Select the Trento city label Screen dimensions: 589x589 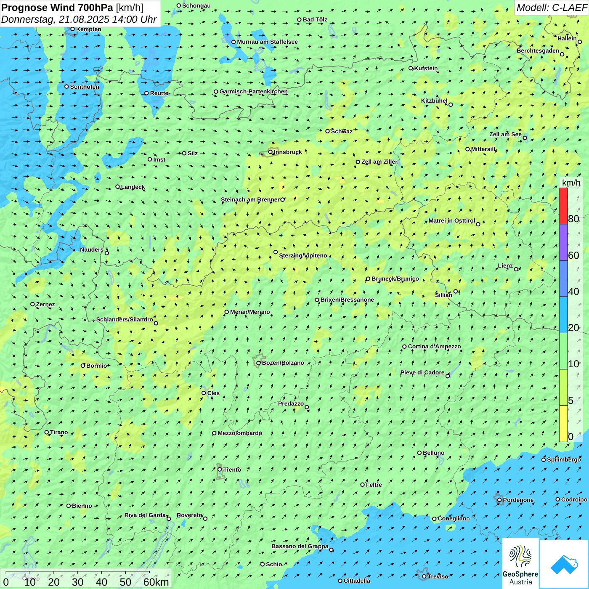232,470
